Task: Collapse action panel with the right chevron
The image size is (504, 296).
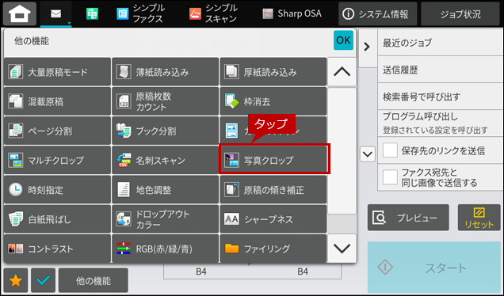Action: pyautogui.click(x=367, y=47)
